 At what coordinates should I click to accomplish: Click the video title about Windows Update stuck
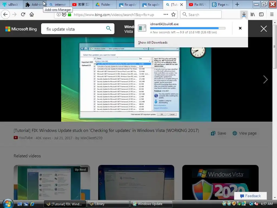[x=106, y=131]
